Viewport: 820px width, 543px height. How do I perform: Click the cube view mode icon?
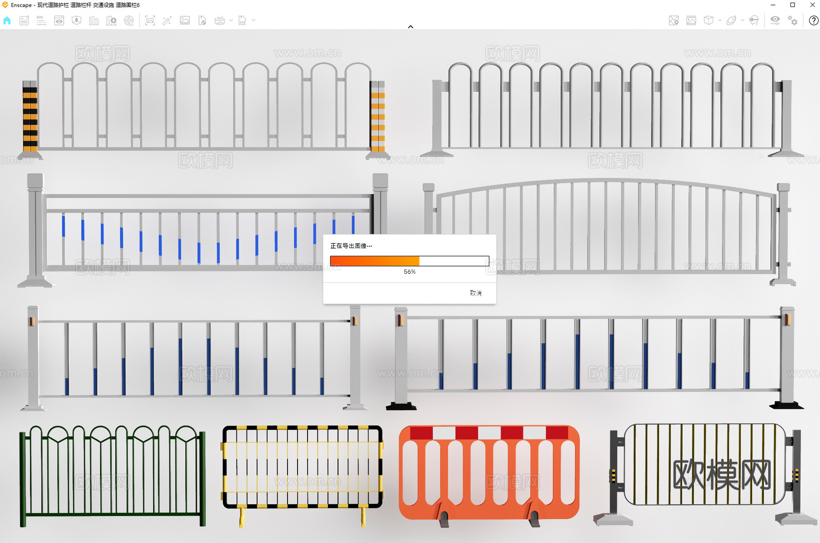[708, 20]
